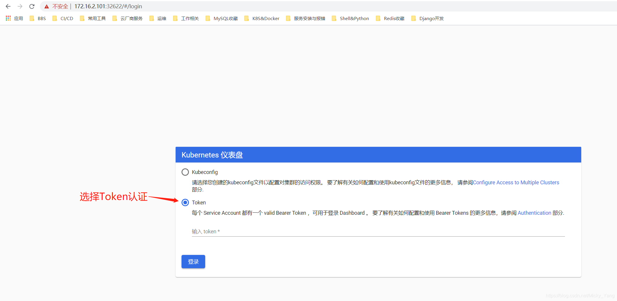Image resolution: width=617 pixels, height=301 pixels.
Task: Open the CI/CD bookmark folder
Action: coord(63,18)
